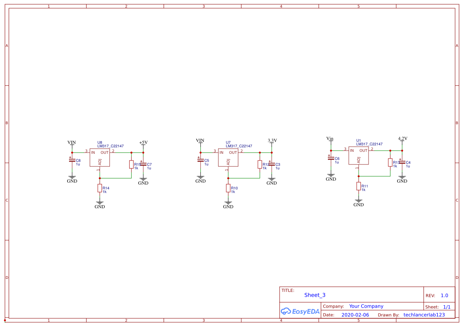The image size is (463, 327).
Task: Click the date 2020-02-06 field
Action: 355,315
